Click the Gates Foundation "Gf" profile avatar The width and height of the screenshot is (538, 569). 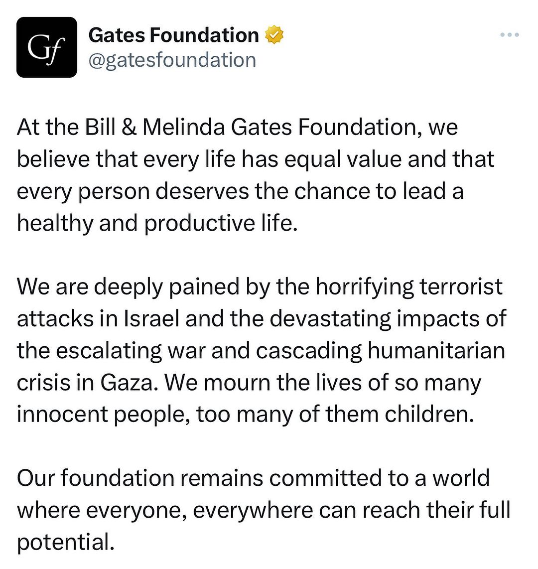pos(47,47)
